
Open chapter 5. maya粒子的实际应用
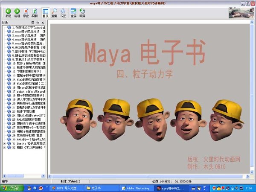[x=28, y=44]
